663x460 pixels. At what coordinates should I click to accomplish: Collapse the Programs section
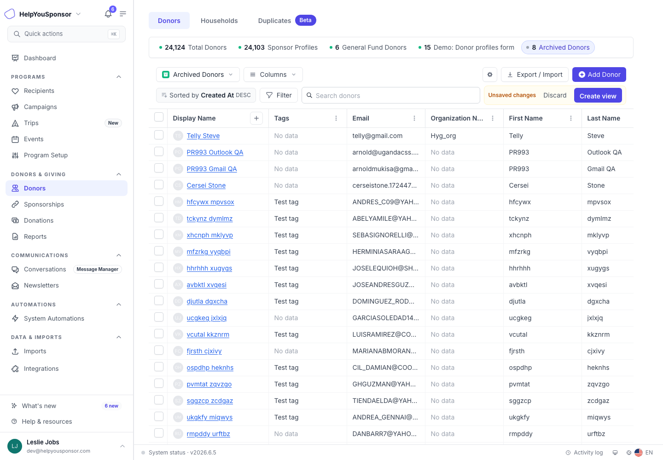click(119, 77)
